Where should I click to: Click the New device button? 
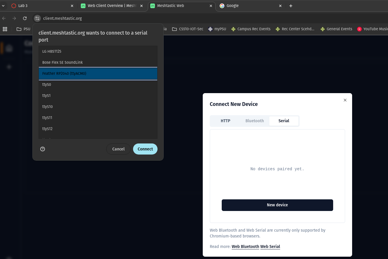tap(277, 205)
